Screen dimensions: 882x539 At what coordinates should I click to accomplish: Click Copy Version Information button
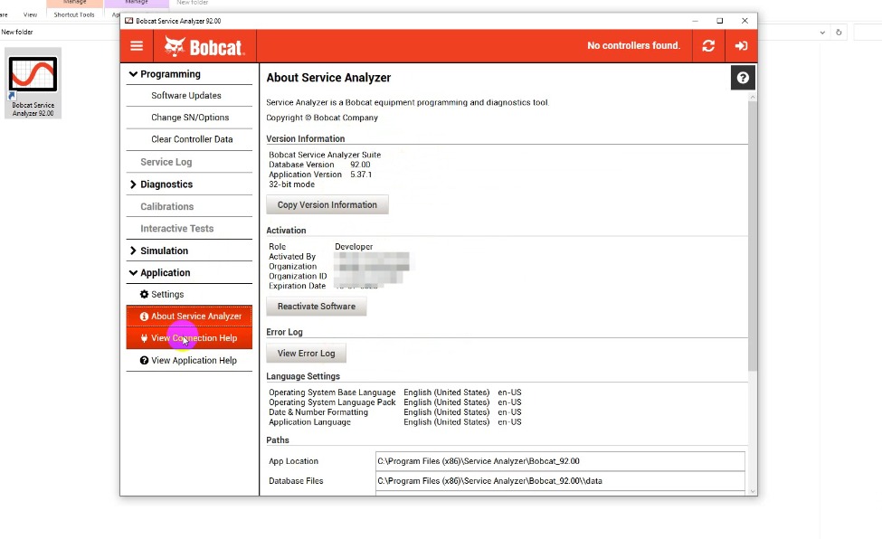pyautogui.click(x=327, y=204)
